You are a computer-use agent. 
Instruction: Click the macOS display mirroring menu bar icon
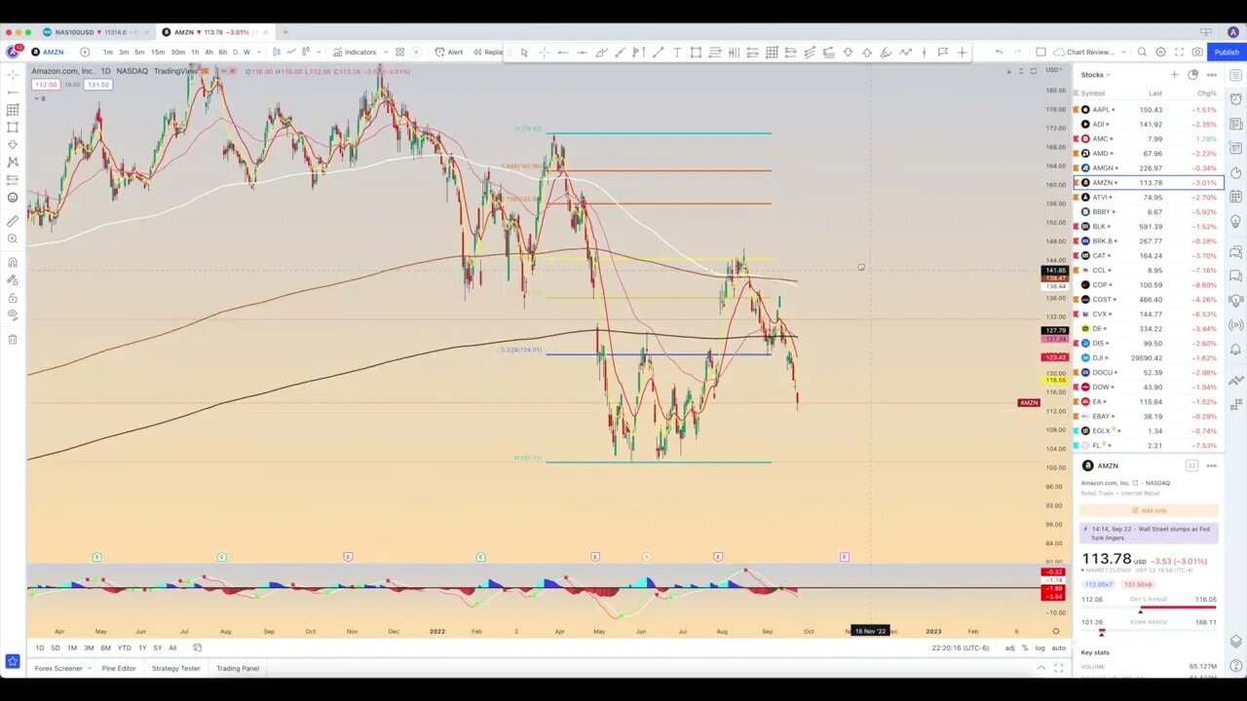(x=1206, y=32)
